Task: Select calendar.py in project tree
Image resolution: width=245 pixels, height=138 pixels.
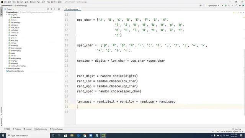Action: click(13, 25)
